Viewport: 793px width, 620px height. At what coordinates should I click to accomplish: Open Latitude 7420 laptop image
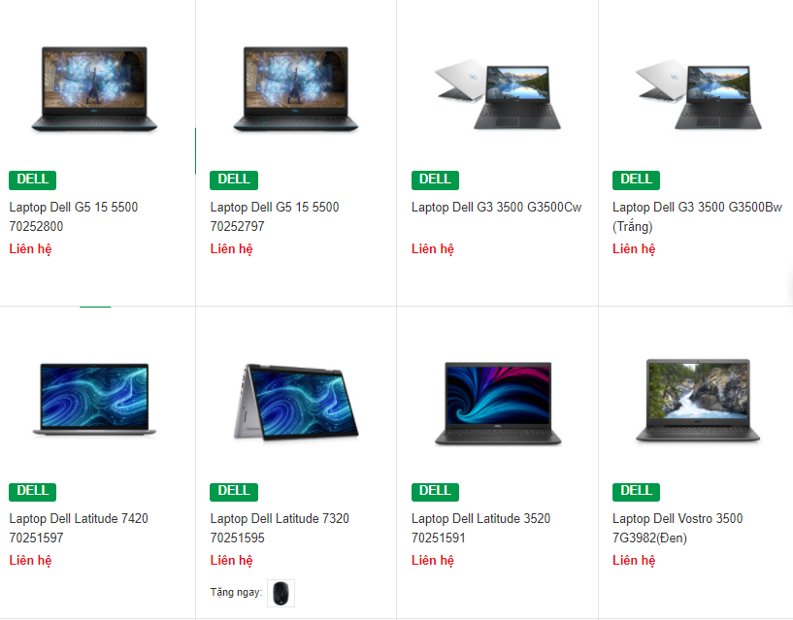(x=94, y=400)
